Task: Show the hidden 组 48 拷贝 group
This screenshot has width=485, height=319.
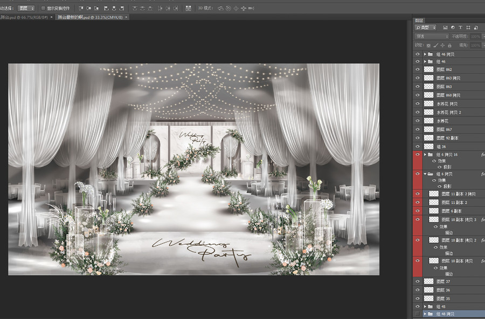Action: pyautogui.click(x=418, y=314)
